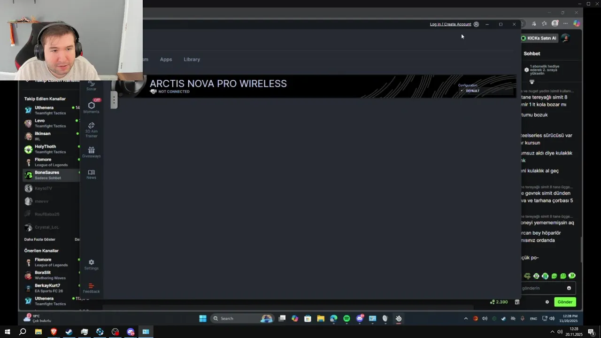Toggle the Moments Off badge

pos(97,100)
